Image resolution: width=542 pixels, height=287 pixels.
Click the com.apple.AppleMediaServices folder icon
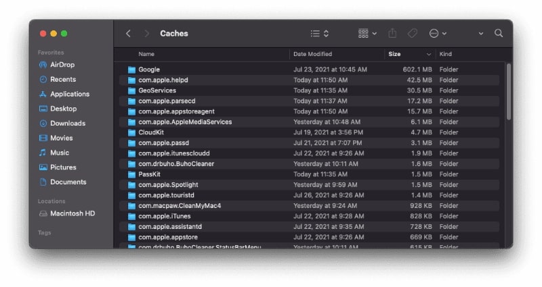(131, 122)
